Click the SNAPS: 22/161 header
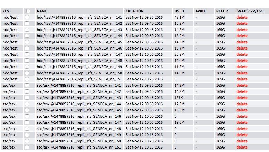The width and height of the screenshot is (269, 152). 250,11
